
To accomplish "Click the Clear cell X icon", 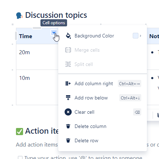I will tap(68, 112).
